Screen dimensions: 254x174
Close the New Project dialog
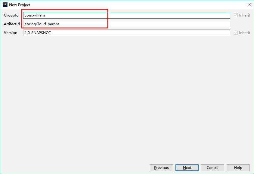(249, 5)
